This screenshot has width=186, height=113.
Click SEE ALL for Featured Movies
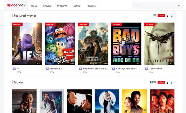pos(161,16)
